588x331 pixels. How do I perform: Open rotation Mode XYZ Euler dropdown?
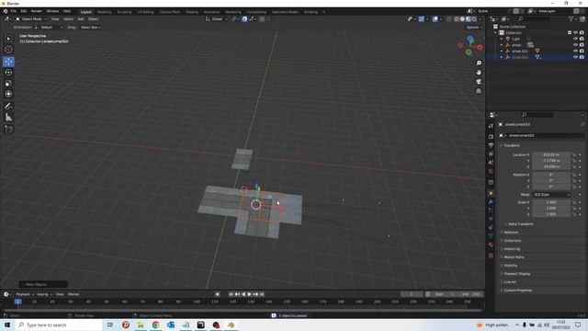tap(551, 194)
